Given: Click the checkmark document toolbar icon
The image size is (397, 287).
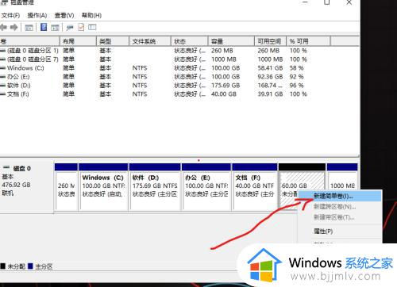Looking at the screenshot, I should tap(81, 27).
